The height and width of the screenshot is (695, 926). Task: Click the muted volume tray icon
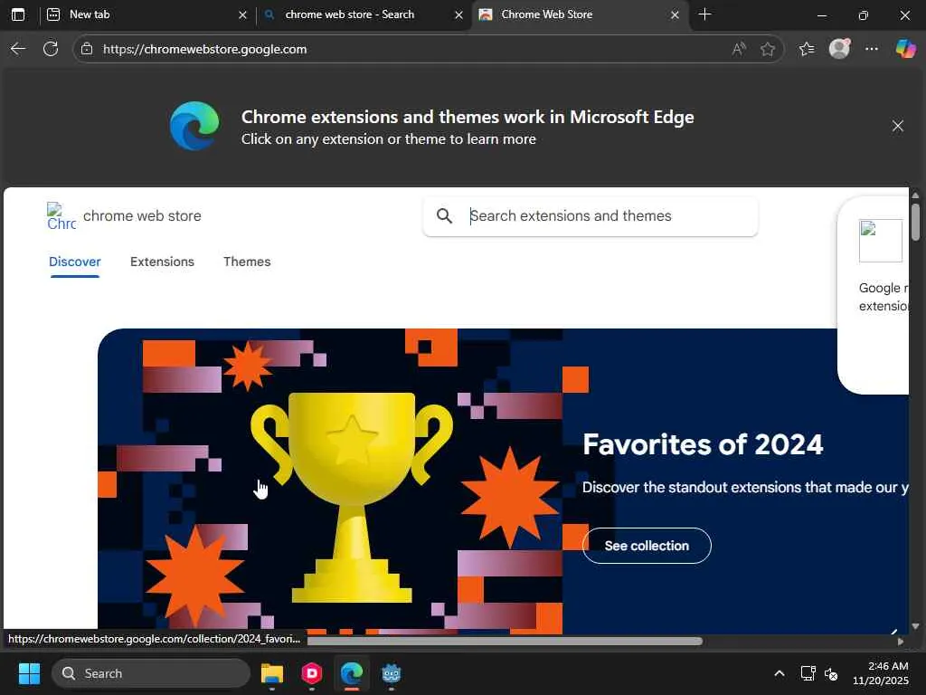click(x=831, y=673)
